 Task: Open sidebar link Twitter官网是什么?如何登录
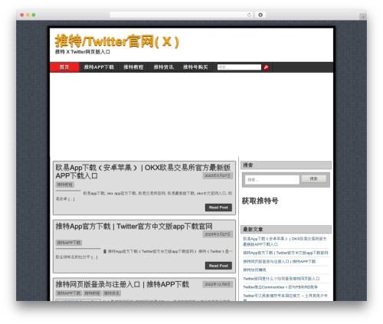[x=281, y=279]
